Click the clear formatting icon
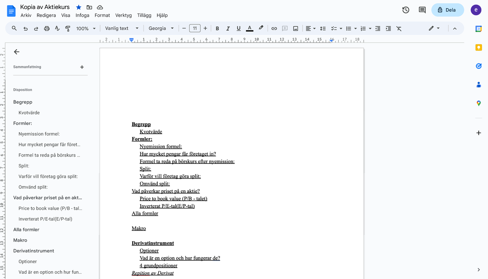 (x=399, y=28)
